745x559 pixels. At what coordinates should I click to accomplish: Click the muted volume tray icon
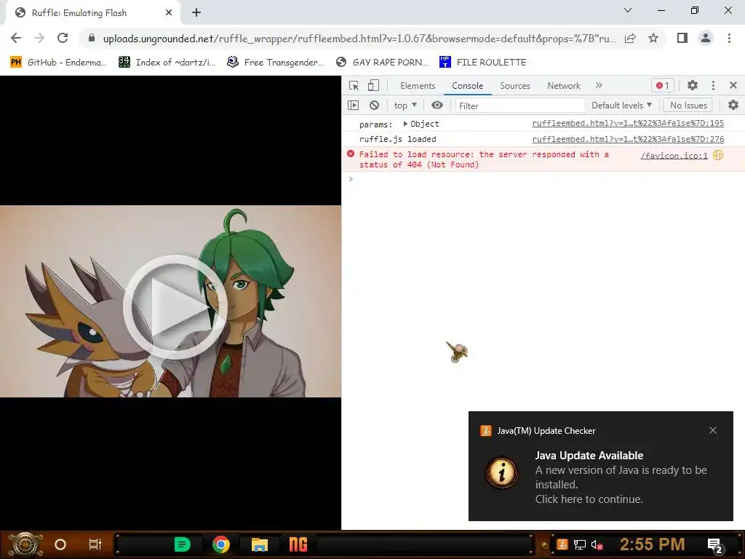tap(597, 545)
